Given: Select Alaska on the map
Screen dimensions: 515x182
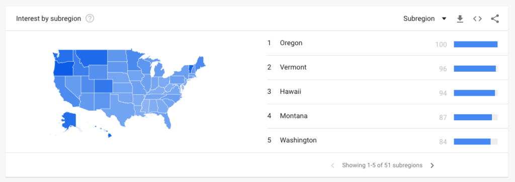Looking at the screenshot, I should 68,122.
